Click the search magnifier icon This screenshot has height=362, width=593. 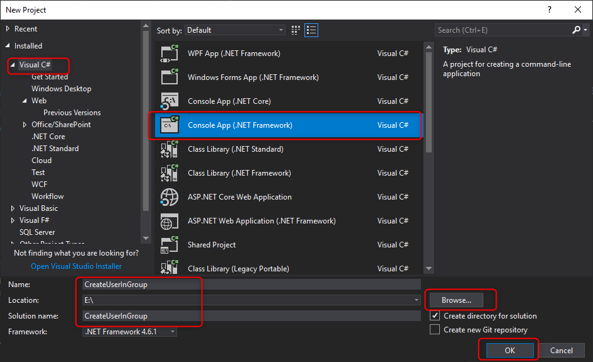[x=577, y=30]
